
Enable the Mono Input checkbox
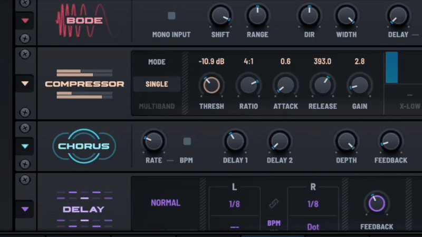click(171, 16)
